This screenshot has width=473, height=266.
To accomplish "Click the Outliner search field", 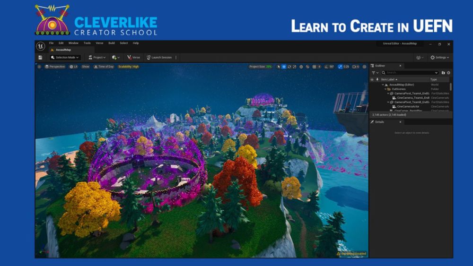I will click(410, 73).
